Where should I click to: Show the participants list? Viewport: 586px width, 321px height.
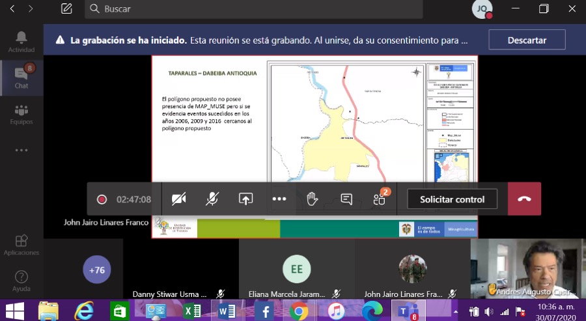380,199
